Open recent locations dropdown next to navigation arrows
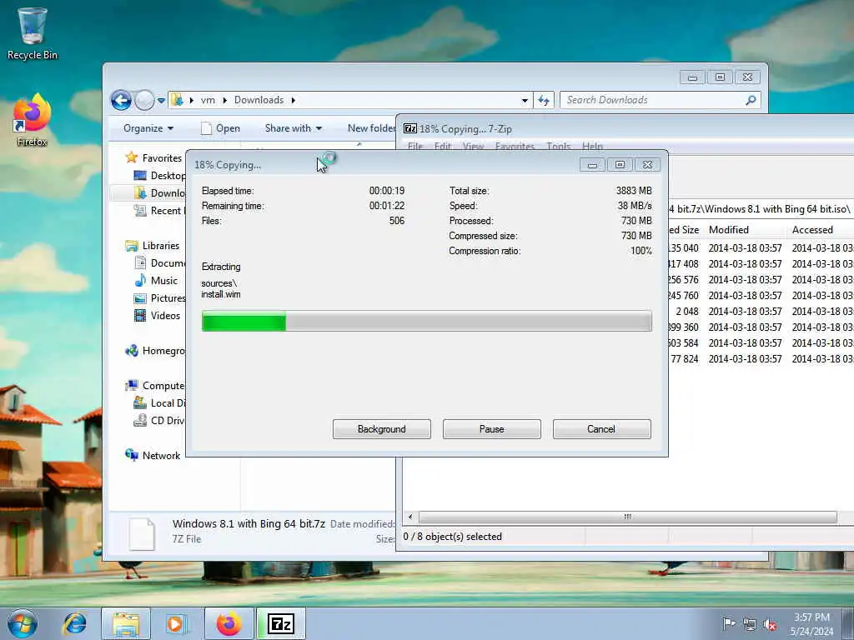854x640 pixels. click(x=161, y=101)
